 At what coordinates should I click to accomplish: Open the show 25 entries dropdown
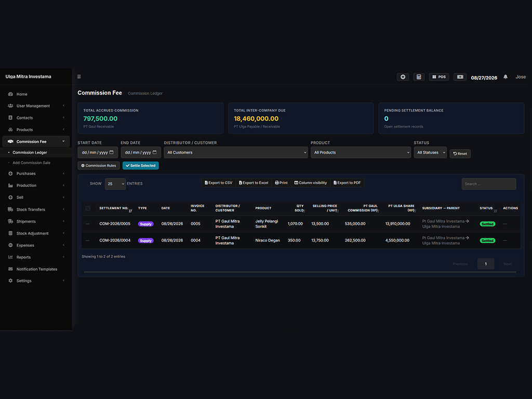[x=115, y=184]
